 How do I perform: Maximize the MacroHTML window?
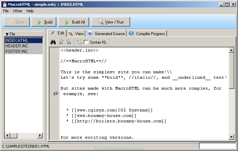227,4
